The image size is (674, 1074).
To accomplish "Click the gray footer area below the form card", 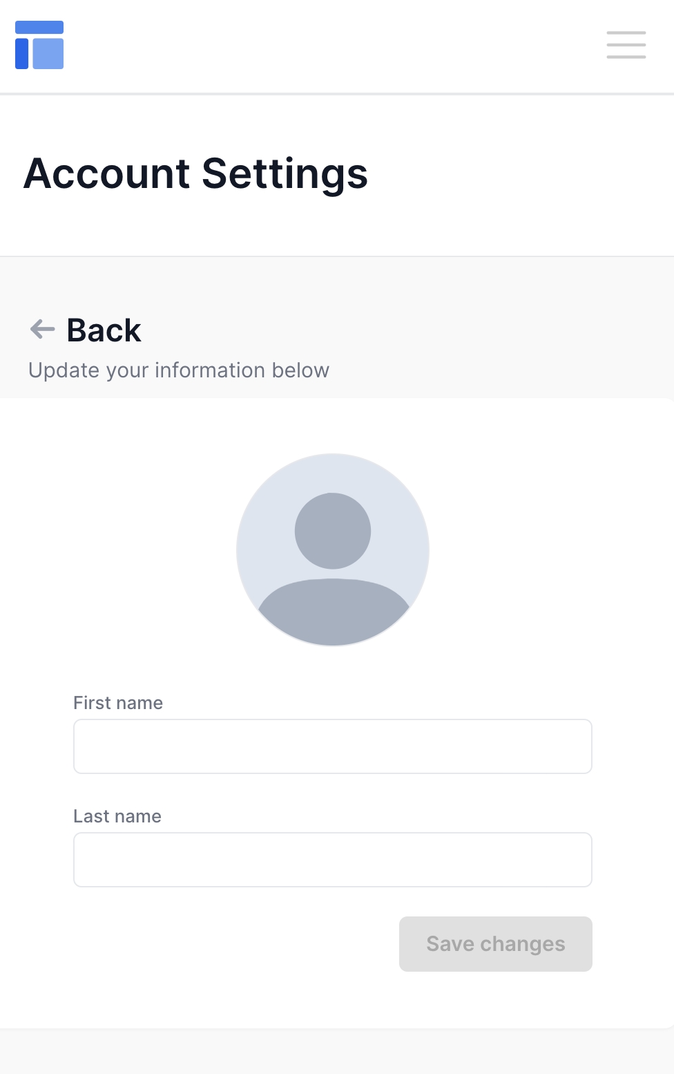I will 337,1052.
